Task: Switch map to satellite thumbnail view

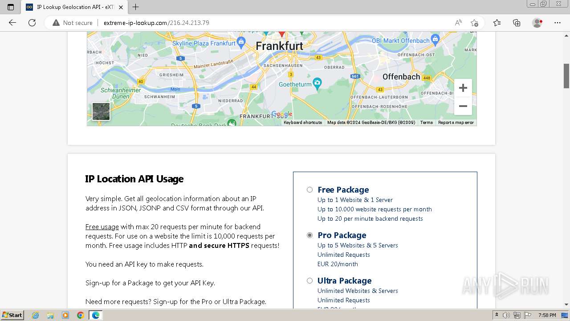Action: [x=101, y=111]
